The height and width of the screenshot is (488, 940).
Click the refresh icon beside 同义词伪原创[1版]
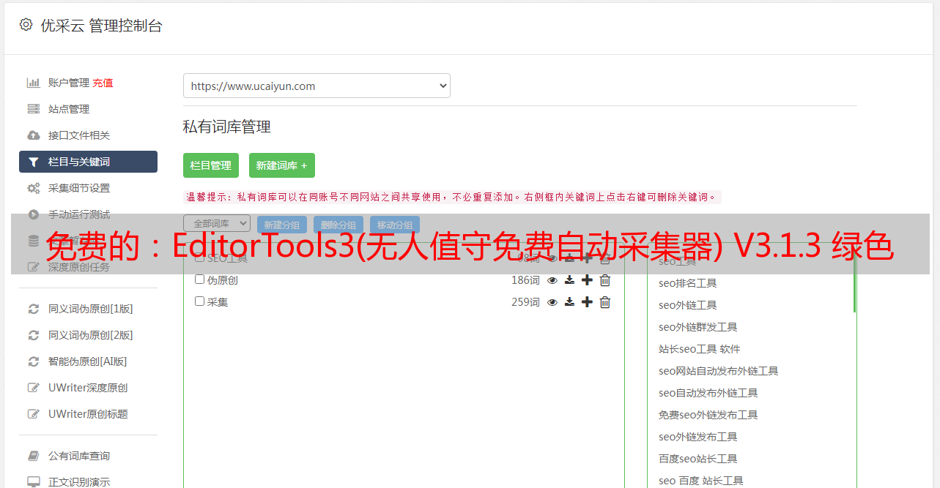pos(34,309)
